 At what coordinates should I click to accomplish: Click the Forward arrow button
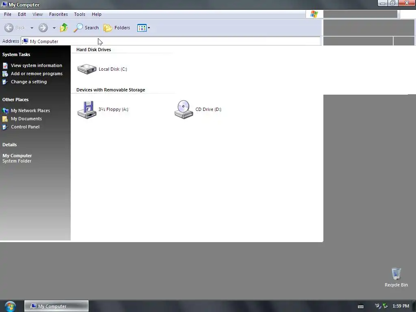(43, 28)
